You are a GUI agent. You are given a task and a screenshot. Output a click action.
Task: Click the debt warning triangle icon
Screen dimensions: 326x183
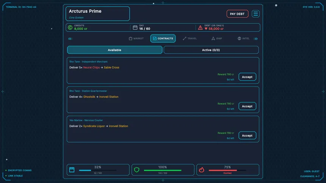[x=200, y=27]
